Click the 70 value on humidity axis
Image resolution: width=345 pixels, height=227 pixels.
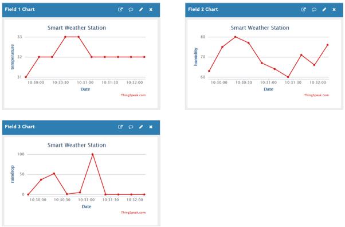203,57
